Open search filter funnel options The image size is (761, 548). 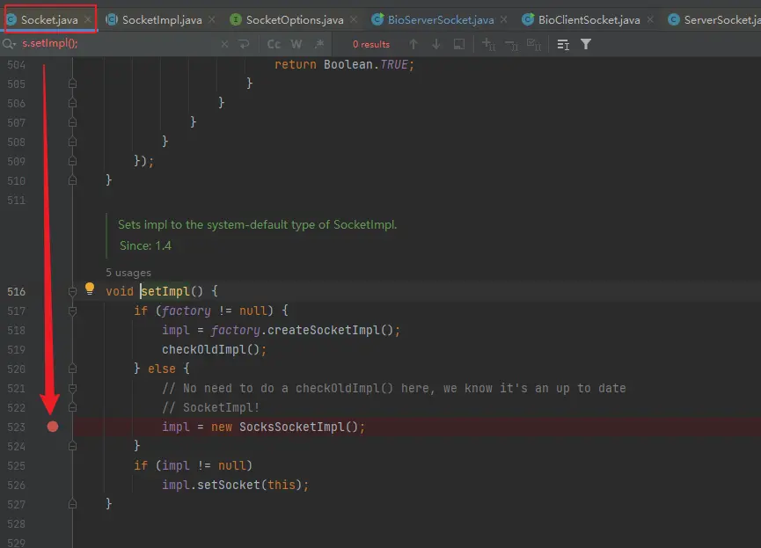click(586, 44)
